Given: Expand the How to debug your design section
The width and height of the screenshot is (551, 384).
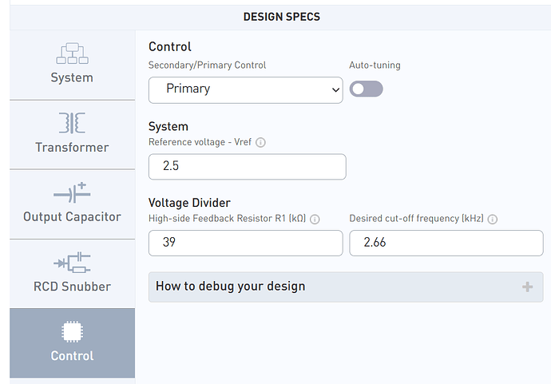Looking at the screenshot, I should (345, 287).
